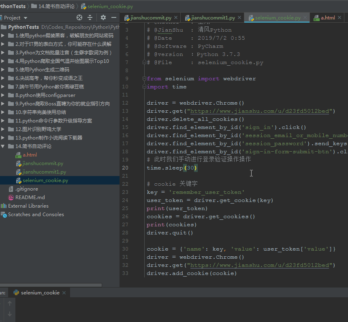The width and height of the screenshot is (348, 322).
Task: Expand folder 1.使用python假装黑客
Action: pos(3,36)
